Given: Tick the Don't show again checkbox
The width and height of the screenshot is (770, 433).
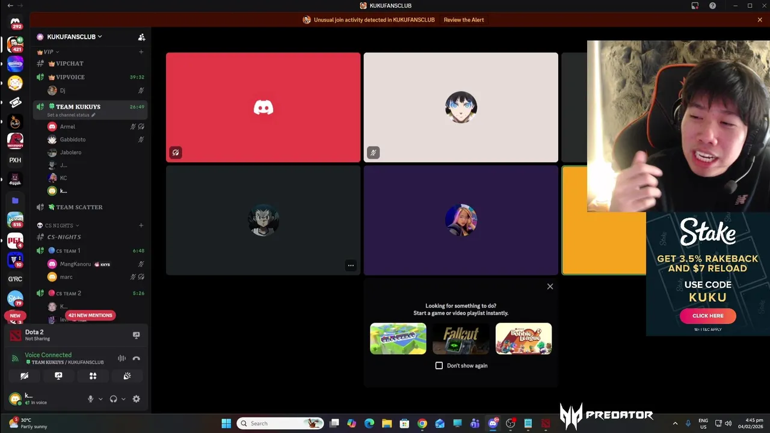Looking at the screenshot, I should click(x=439, y=366).
